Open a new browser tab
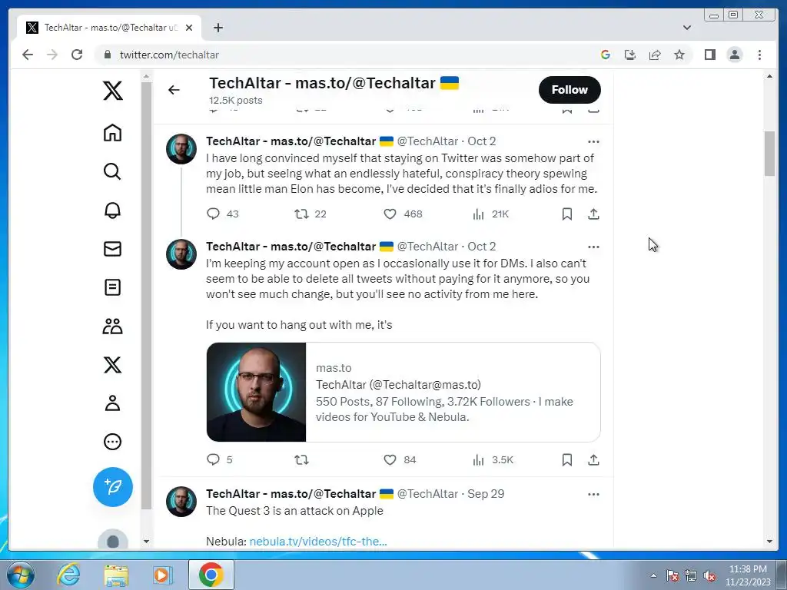787x590 pixels. point(218,28)
